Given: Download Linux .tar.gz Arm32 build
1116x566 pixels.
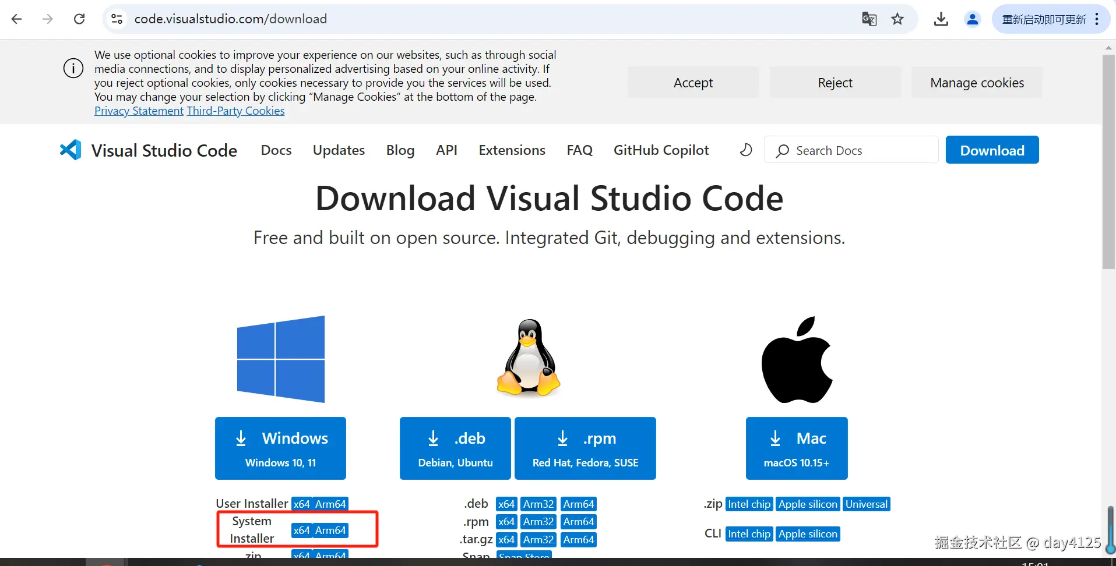Looking at the screenshot, I should pyautogui.click(x=538, y=540).
